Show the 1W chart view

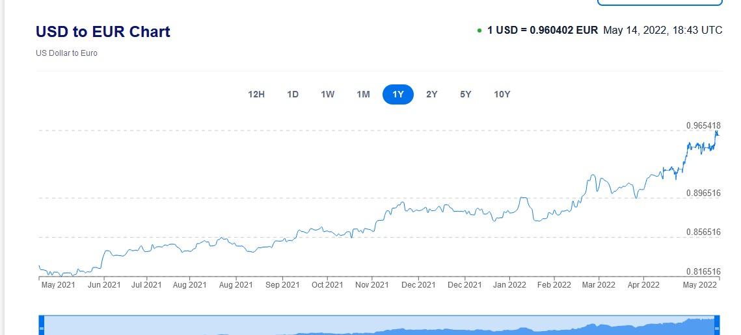(x=327, y=94)
